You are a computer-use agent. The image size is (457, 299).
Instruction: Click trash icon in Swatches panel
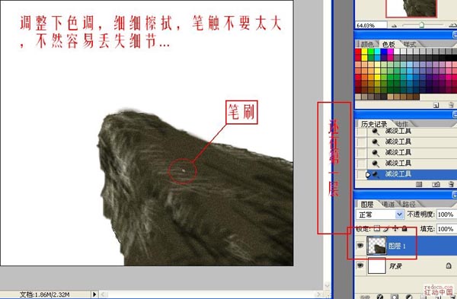click(451, 105)
